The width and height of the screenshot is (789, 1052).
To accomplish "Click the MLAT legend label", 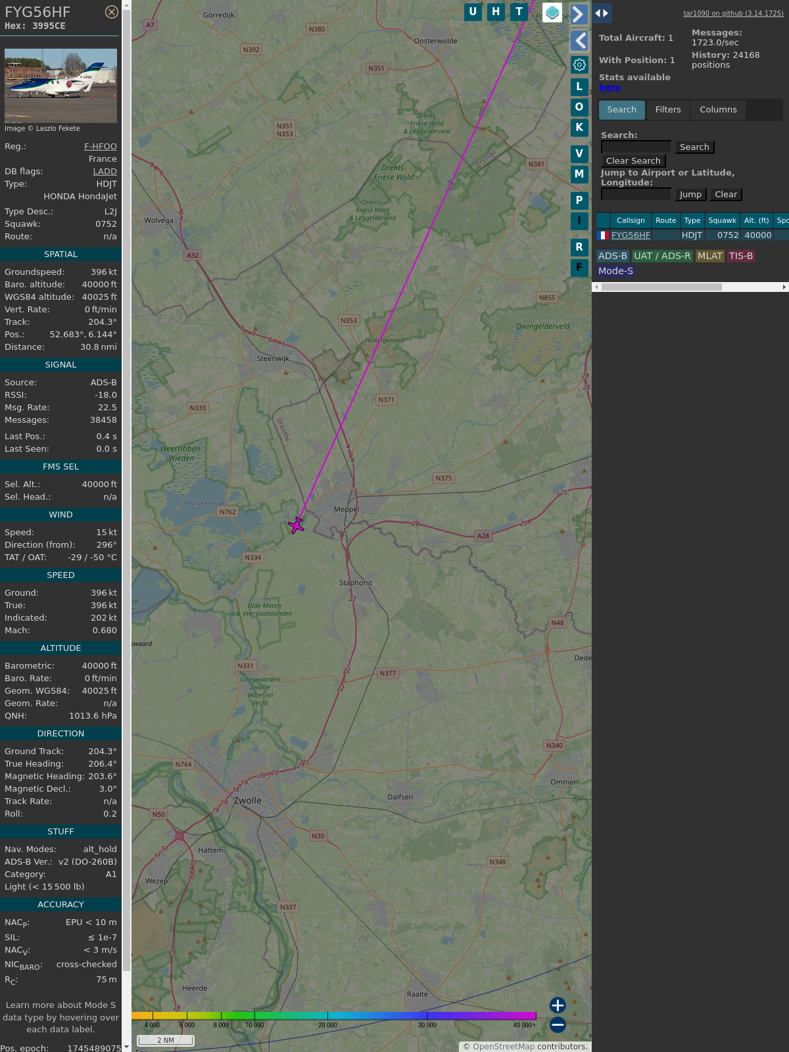I will point(710,256).
